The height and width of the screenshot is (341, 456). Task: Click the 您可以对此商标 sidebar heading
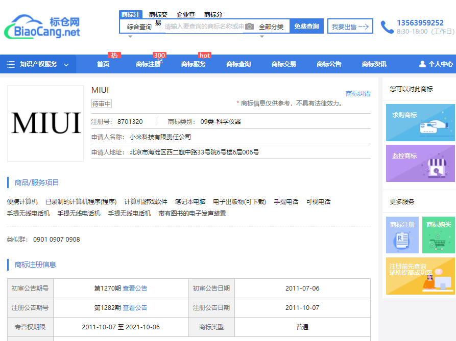tap(411, 89)
